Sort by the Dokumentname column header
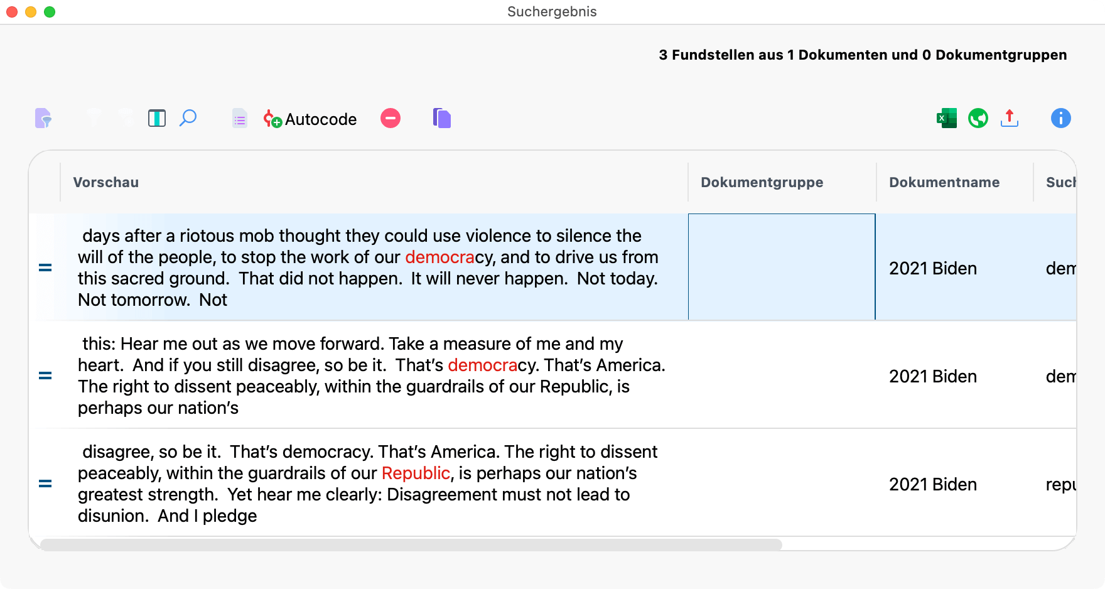 coord(944,182)
